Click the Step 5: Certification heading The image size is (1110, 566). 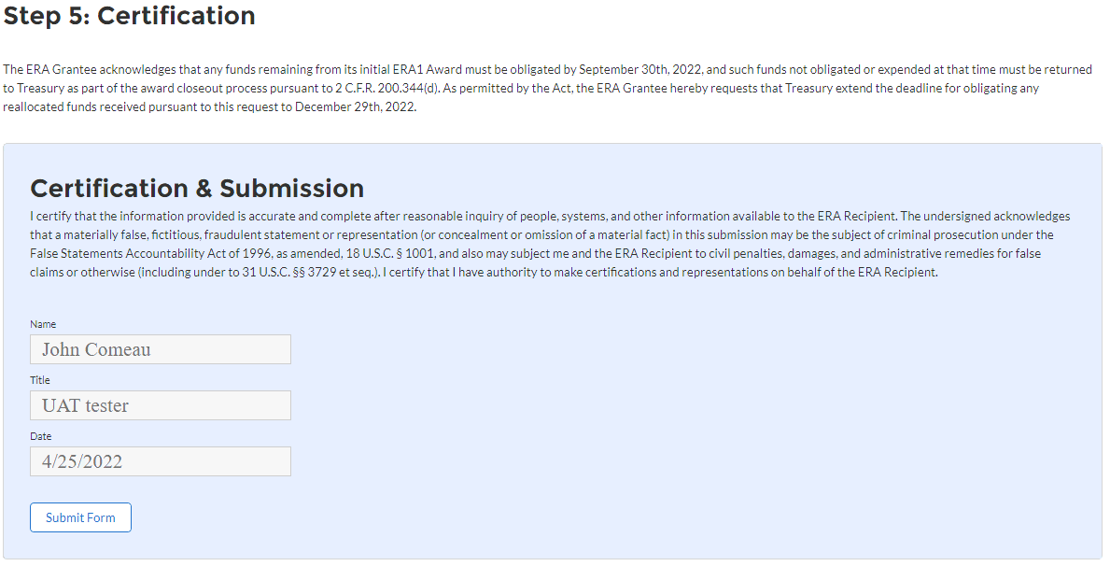pyautogui.click(x=129, y=16)
